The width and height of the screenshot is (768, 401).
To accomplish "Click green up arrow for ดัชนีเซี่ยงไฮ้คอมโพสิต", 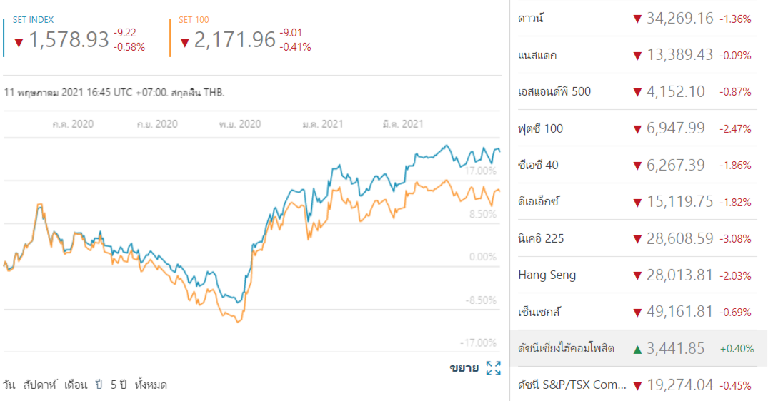I will 637,349.
